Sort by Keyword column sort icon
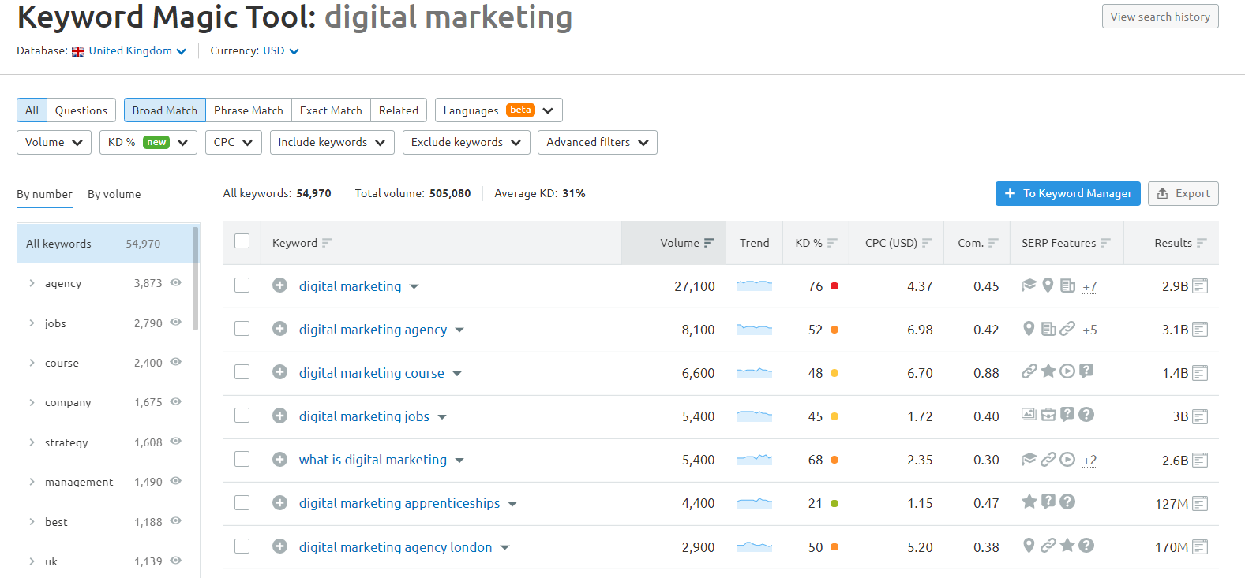Screen dimensions: 1245x578 click(x=327, y=243)
